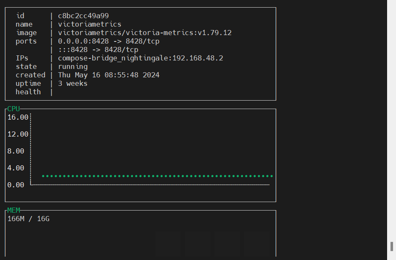Select the 166M / 16G memory reading
Screen dimensions: 396x260
(28, 219)
